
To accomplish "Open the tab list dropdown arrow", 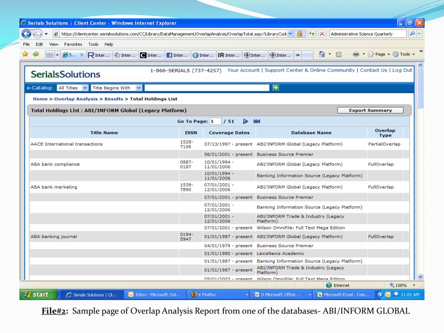I will (57, 55).
